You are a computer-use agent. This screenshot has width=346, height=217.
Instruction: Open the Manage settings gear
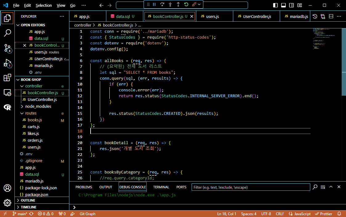pos(7,203)
